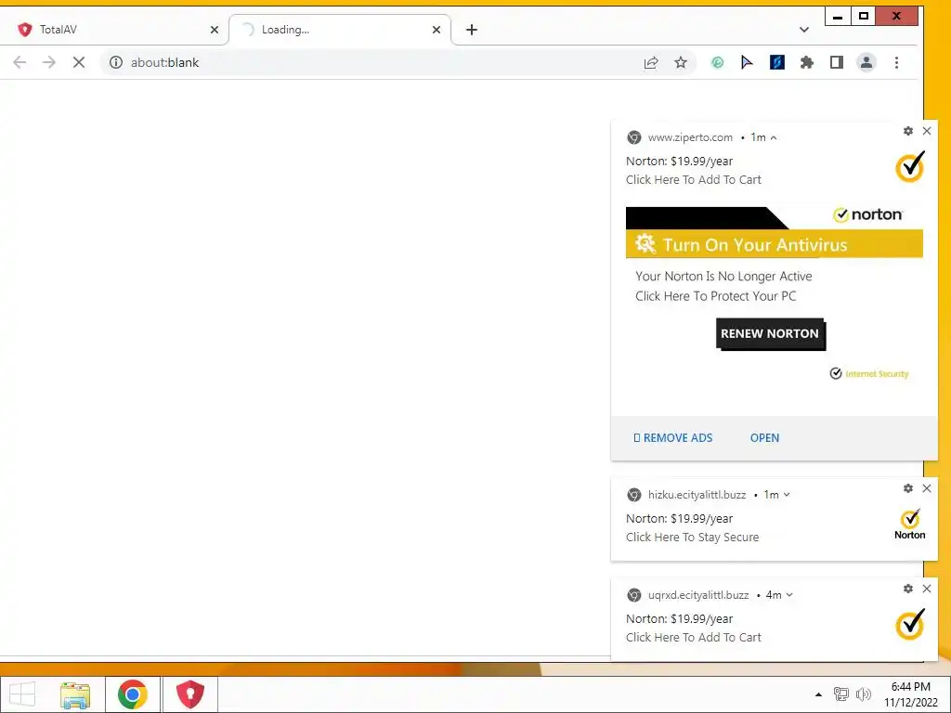Screen dimensions: 951x713
Task: Click 'Your Norton Is No Longer Active' text
Action: (x=723, y=277)
